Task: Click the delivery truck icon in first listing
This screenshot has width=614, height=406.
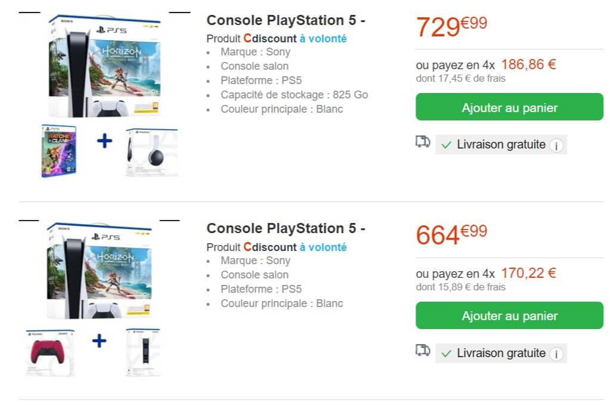Action: click(423, 142)
